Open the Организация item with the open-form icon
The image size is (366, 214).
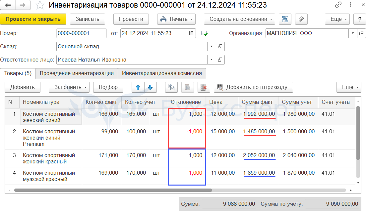361,33
